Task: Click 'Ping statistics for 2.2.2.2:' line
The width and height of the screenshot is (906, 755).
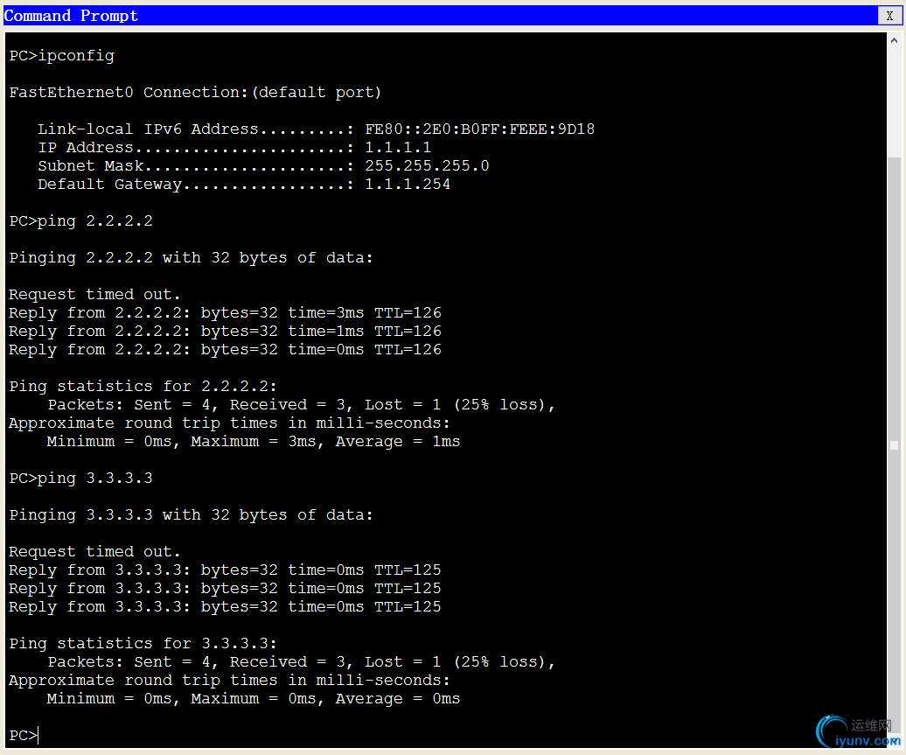Action: pyautogui.click(x=143, y=387)
